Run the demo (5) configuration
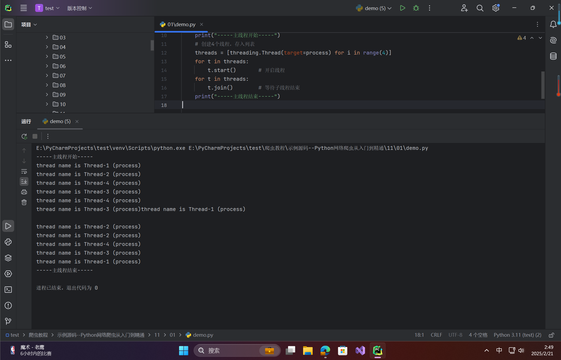The width and height of the screenshot is (561, 360). [x=402, y=8]
